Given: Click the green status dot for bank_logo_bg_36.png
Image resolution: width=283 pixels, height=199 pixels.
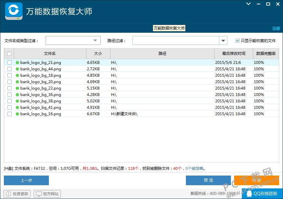Looking at the screenshot, I should point(17,95).
